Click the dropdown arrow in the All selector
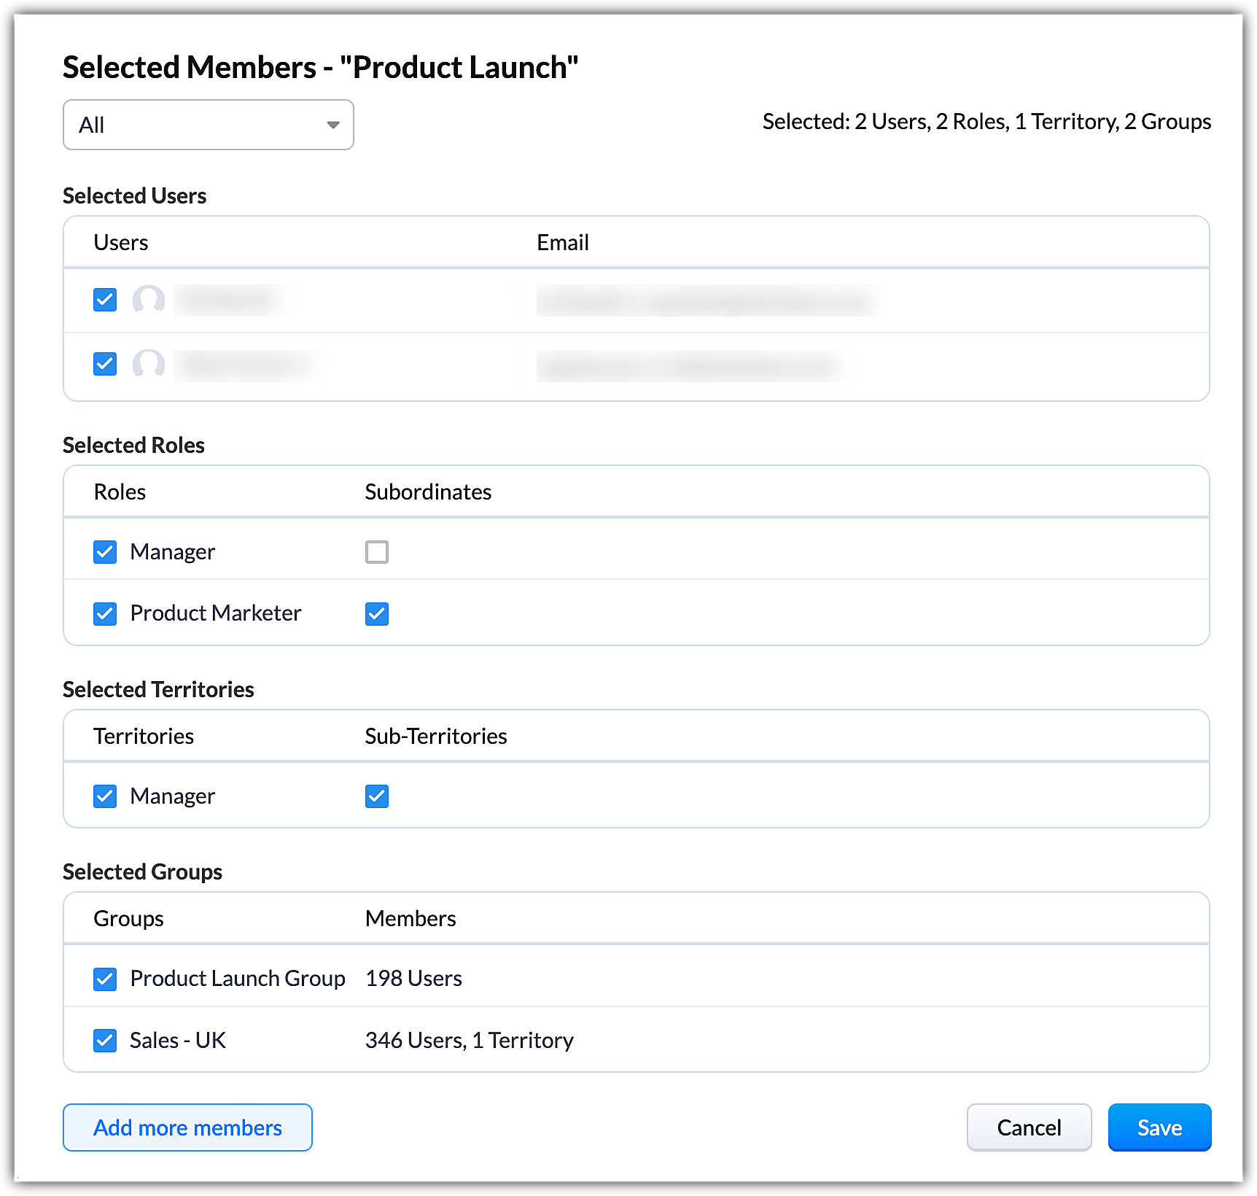The height and width of the screenshot is (1196, 1257). (x=333, y=125)
